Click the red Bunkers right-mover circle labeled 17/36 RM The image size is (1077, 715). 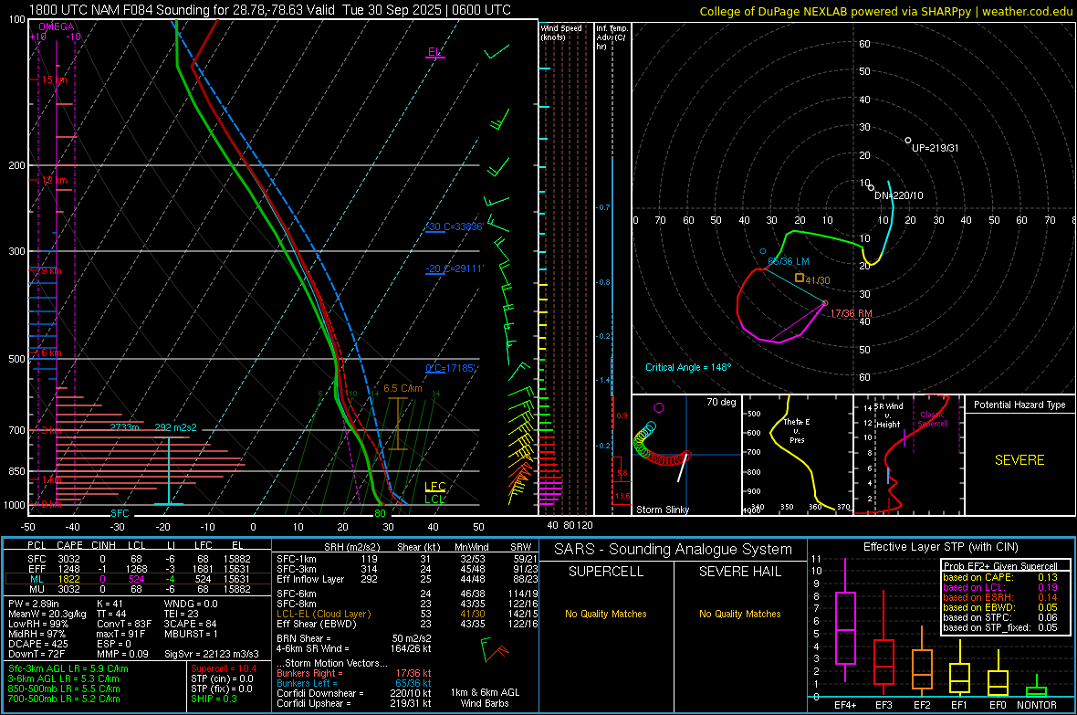825,303
